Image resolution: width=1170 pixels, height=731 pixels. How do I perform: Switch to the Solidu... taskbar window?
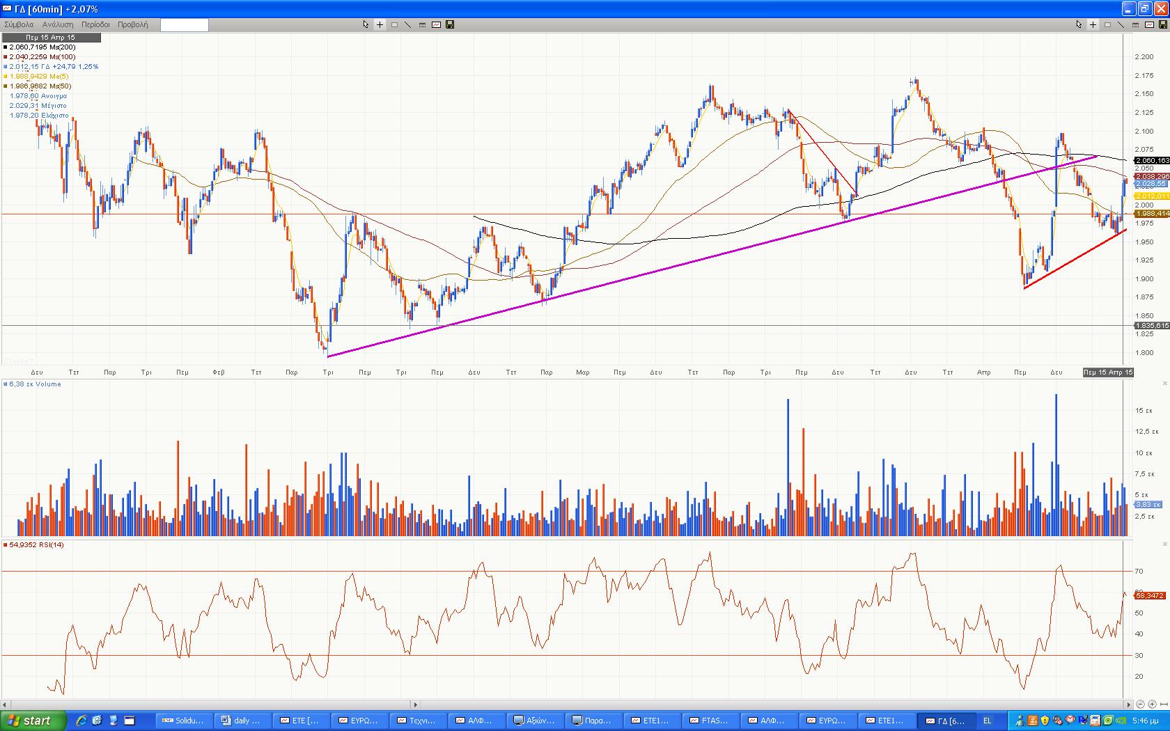click(x=184, y=721)
